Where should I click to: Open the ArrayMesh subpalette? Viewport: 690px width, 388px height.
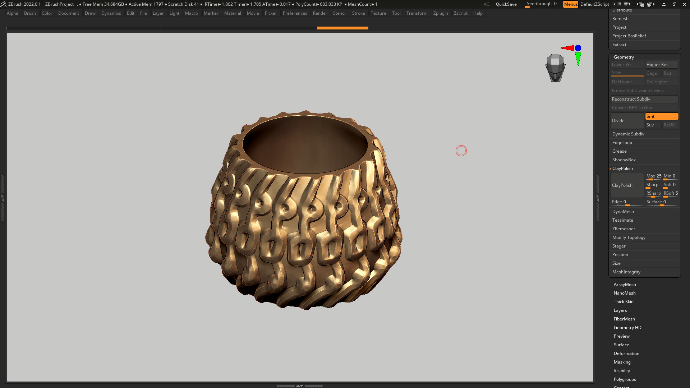click(625, 285)
